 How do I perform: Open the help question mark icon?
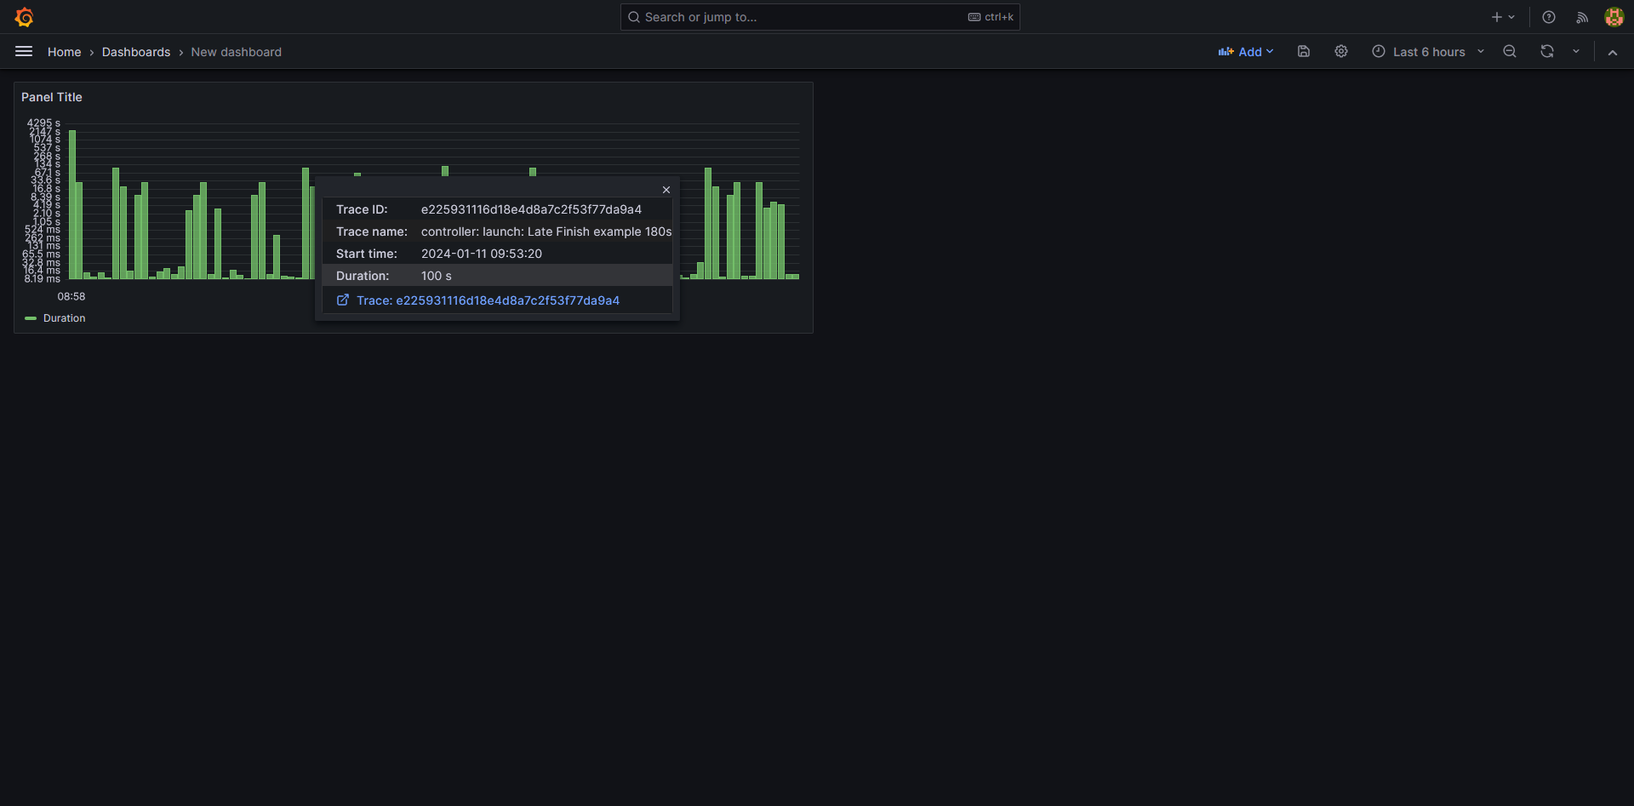(1548, 17)
